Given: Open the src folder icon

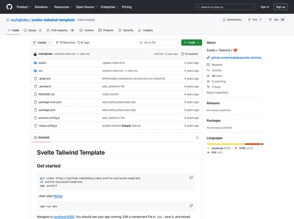Looking at the screenshot, I should point(35,71).
